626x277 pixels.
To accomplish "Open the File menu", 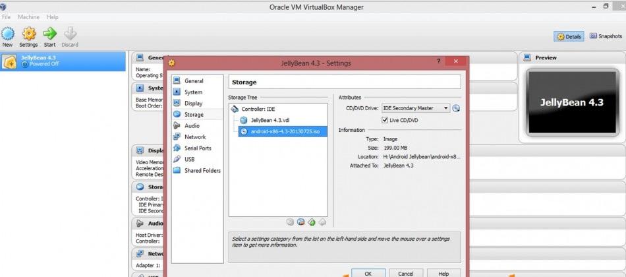I will click(6, 17).
